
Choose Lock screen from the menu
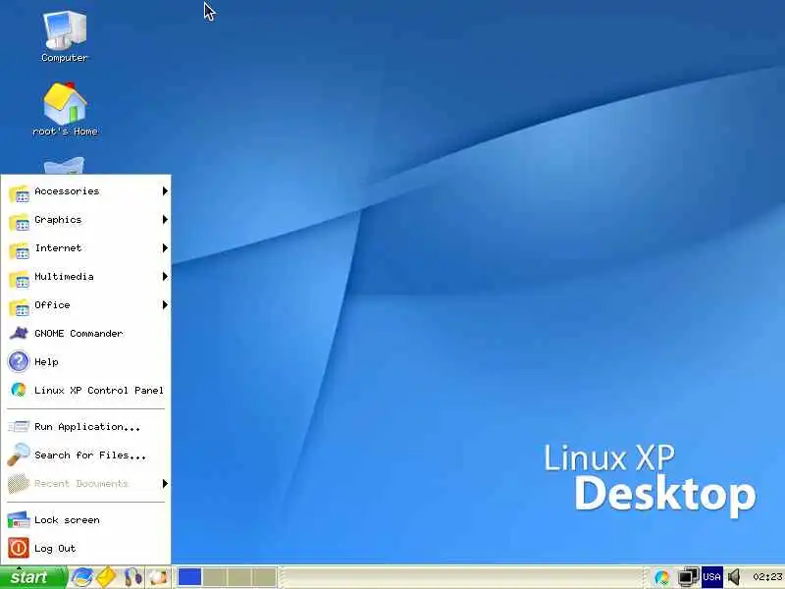click(x=86, y=520)
